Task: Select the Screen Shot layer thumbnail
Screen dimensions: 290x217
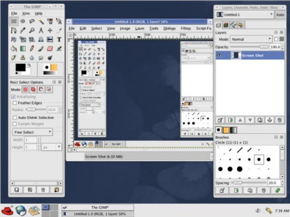Action: (x=236, y=55)
